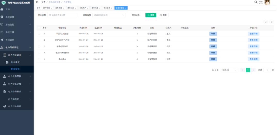Collapse the 电力作业许可 submenu chevron
The height and width of the screenshot is (135, 279).
(x=30, y=55)
